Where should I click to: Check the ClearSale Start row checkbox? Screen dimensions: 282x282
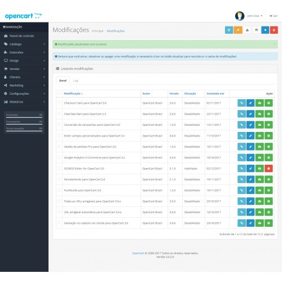point(59,114)
